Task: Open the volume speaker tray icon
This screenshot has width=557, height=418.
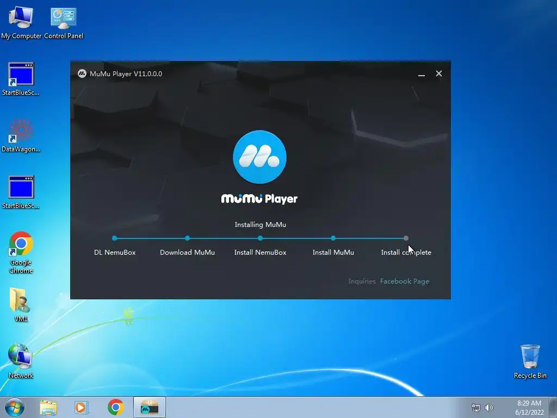Action: pos(489,408)
